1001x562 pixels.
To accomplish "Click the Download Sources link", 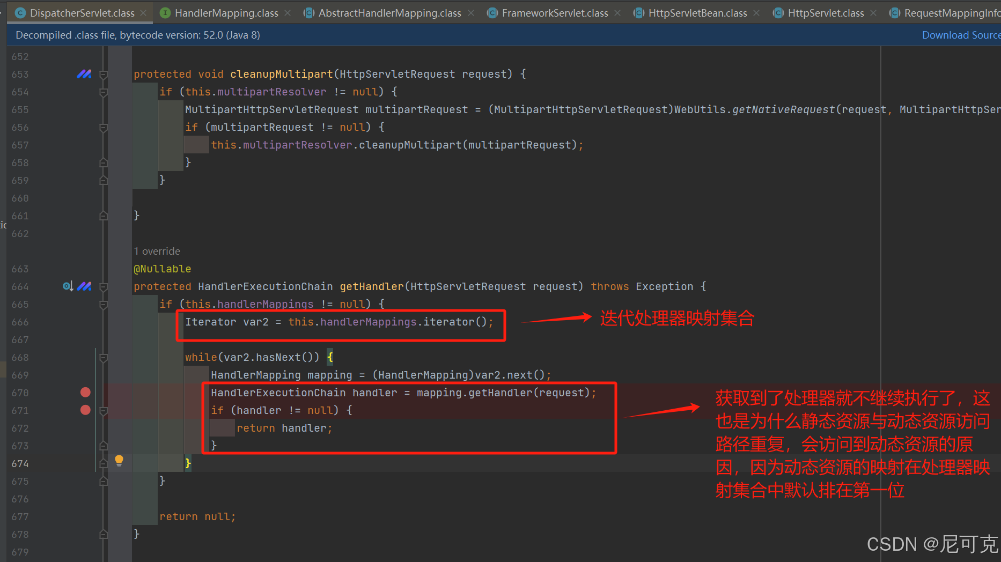I will coord(961,35).
